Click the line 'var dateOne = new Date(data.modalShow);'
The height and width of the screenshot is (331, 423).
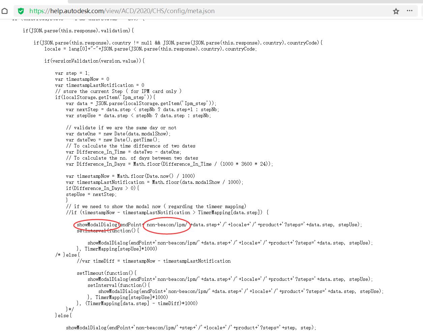[118, 134]
